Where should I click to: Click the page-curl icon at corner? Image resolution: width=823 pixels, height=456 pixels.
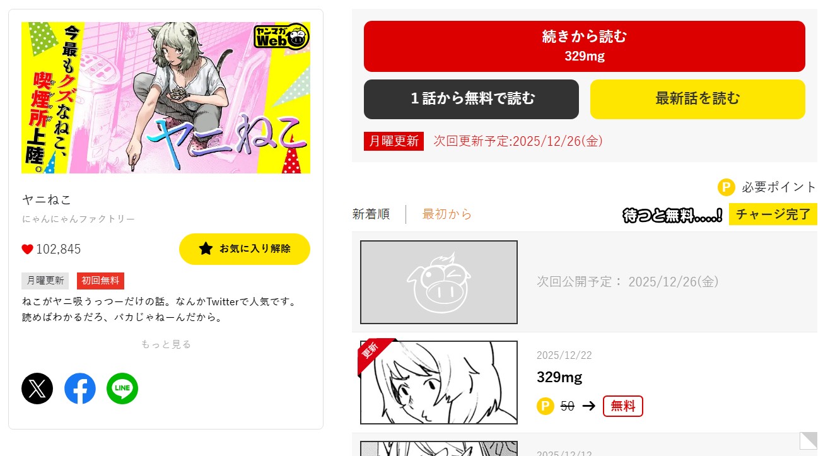pos(808,440)
